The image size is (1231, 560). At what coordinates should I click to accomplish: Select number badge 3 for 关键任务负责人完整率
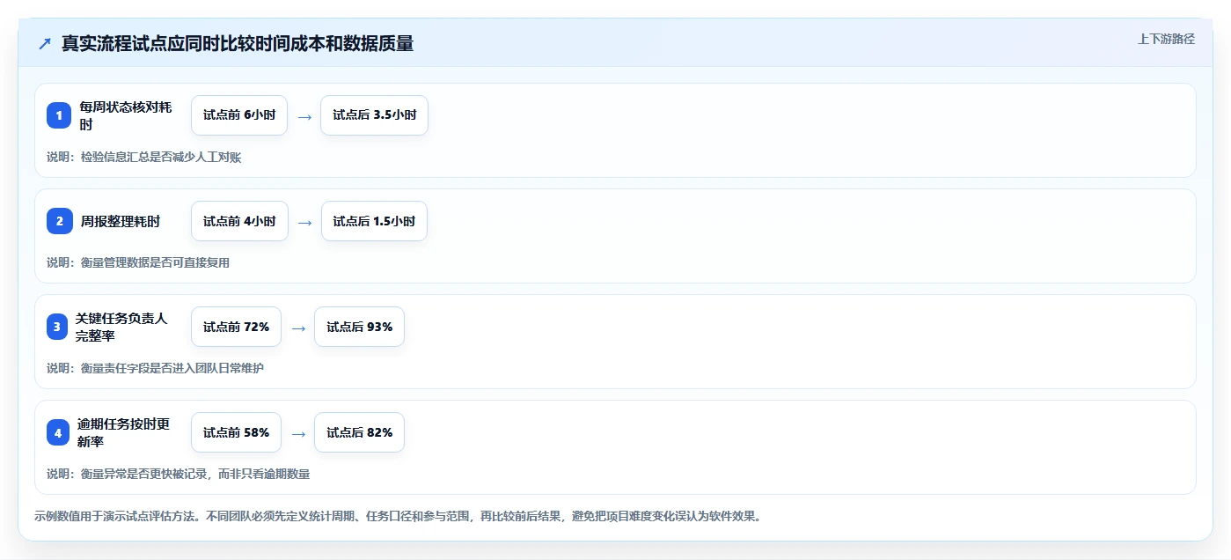(59, 327)
